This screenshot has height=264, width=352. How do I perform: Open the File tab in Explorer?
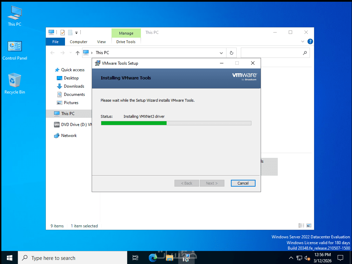pos(55,42)
